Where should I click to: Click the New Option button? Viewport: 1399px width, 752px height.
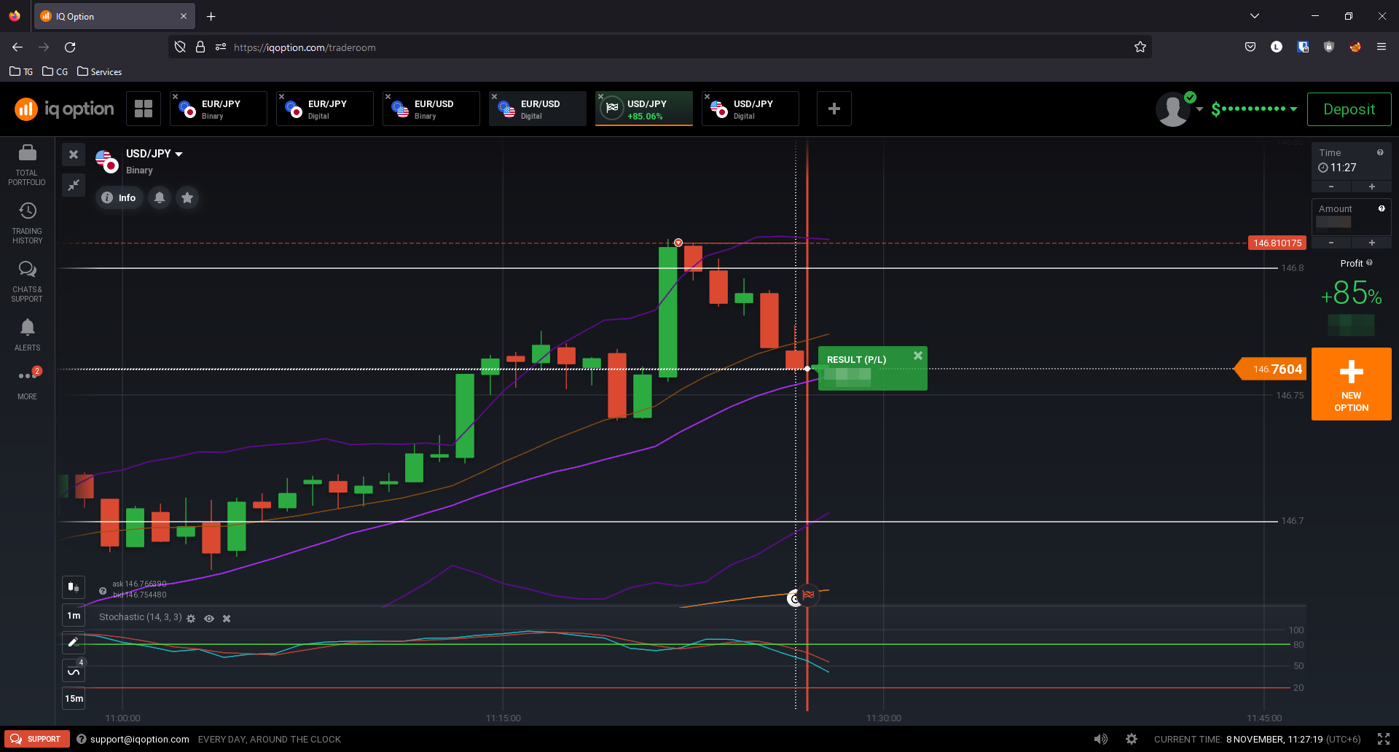[1351, 384]
